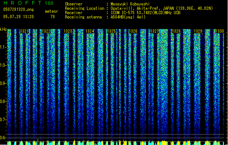Click the Receiving Location label
Image resolution: width=228 pixels, height=145 pixels.
tap(84, 8)
